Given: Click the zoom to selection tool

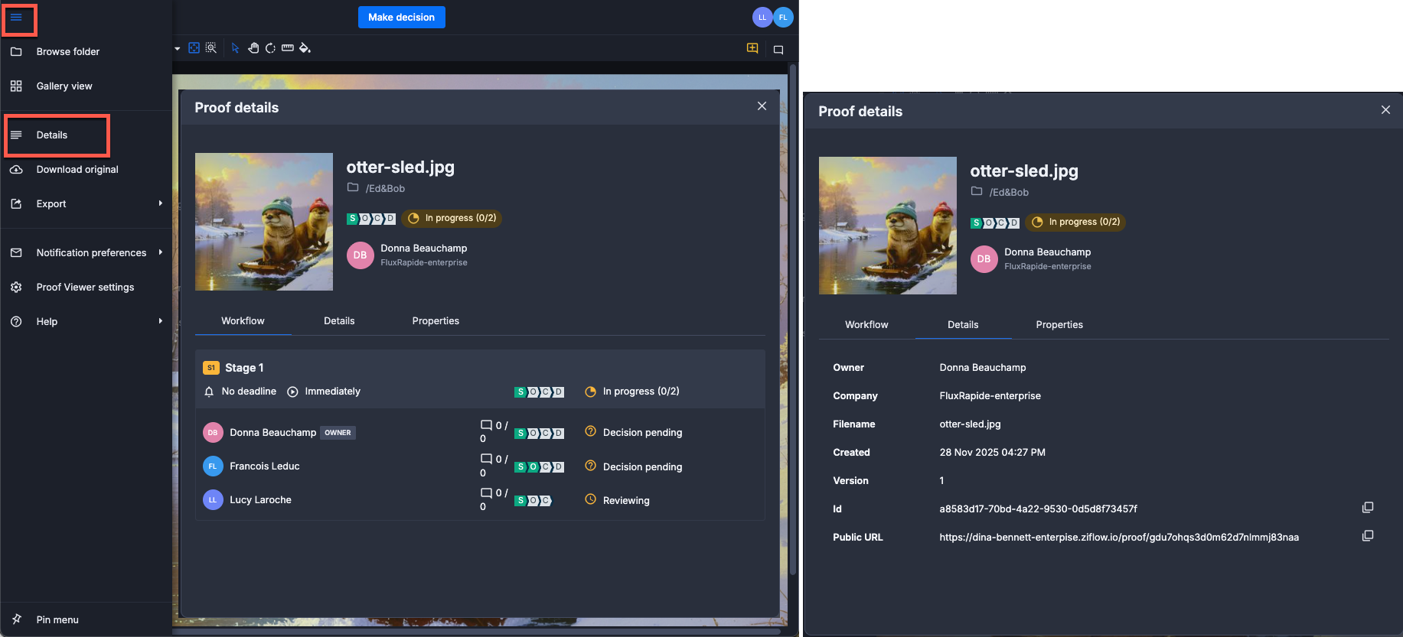Looking at the screenshot, I should (x=211, y=48).
